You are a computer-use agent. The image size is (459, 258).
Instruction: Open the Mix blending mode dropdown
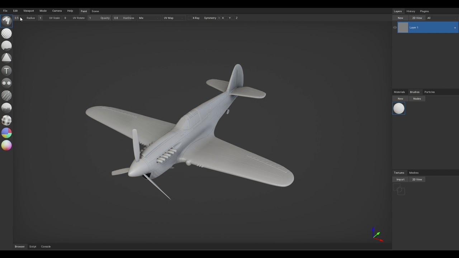click(x=148, y=18)
